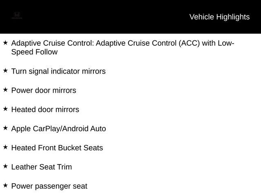261x196 pixels.
Task: Click the star beside Leather Seat Trim
Action: tap(5, 166)
